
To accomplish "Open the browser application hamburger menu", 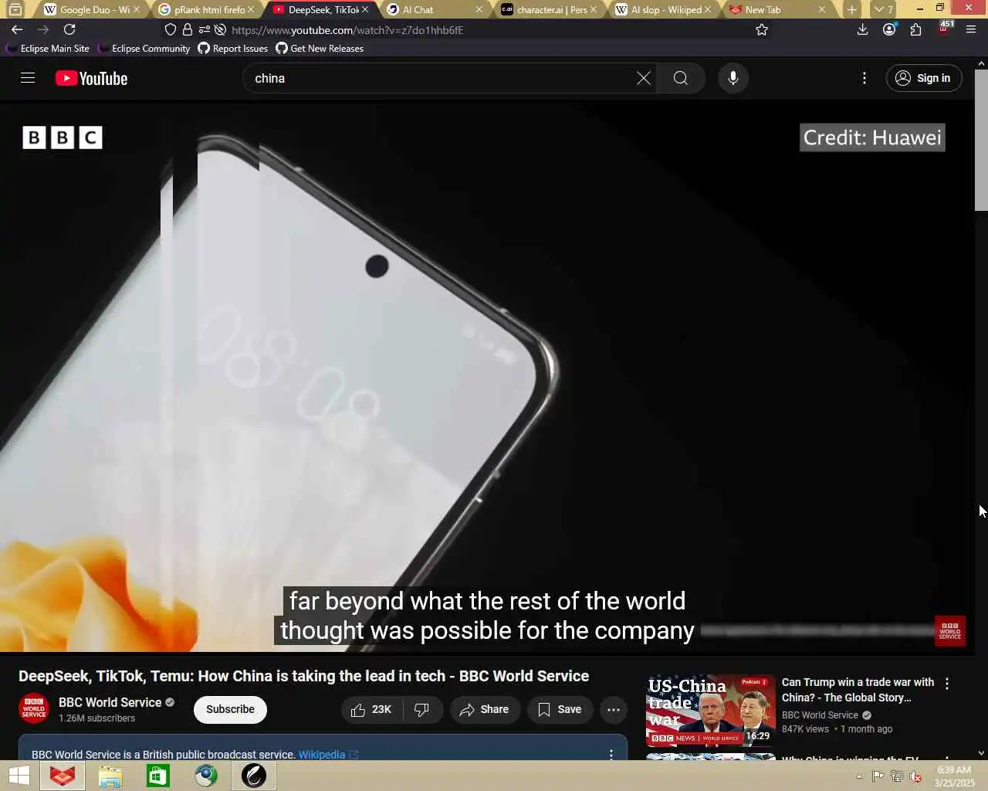I will click(x=971, y=29).
